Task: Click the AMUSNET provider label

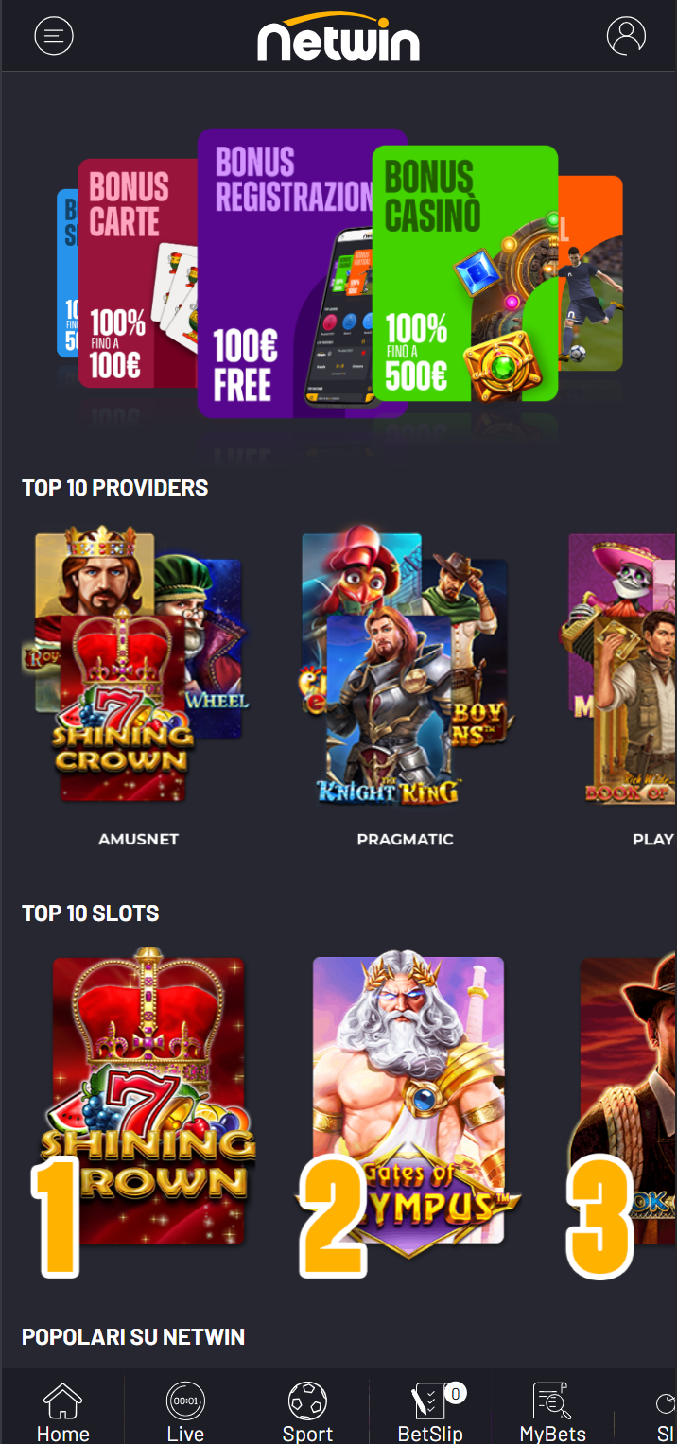Action: [x=138, y=839]
